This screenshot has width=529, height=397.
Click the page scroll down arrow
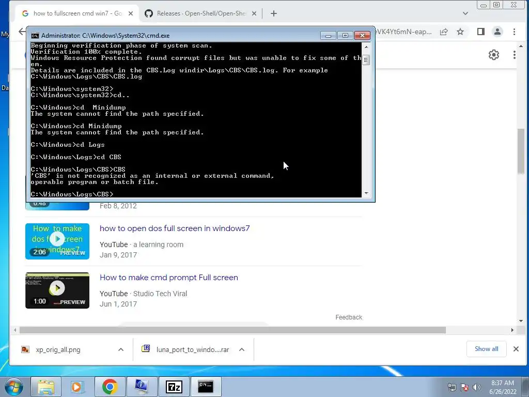(521, 321)
